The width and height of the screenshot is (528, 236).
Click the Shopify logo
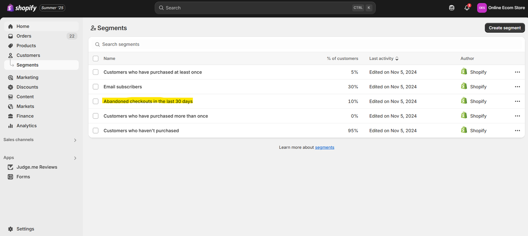tap(22, 8)
